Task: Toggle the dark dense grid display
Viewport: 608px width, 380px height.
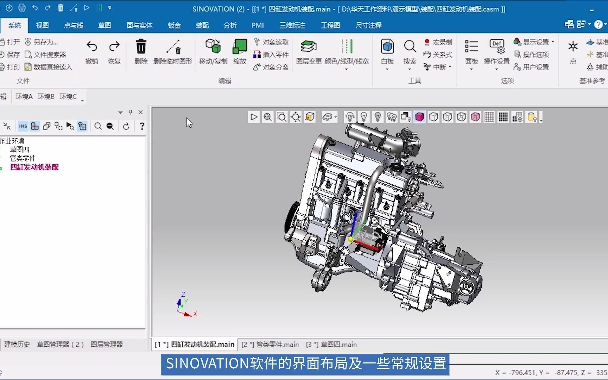Action: pos(503,117)
